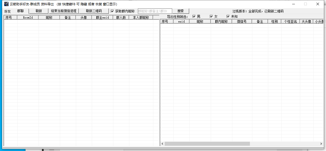Toggle 获取群内昵称 checkbox
Image resolution: width=326 pixels, height=151 pixels.
click(112, 11)
